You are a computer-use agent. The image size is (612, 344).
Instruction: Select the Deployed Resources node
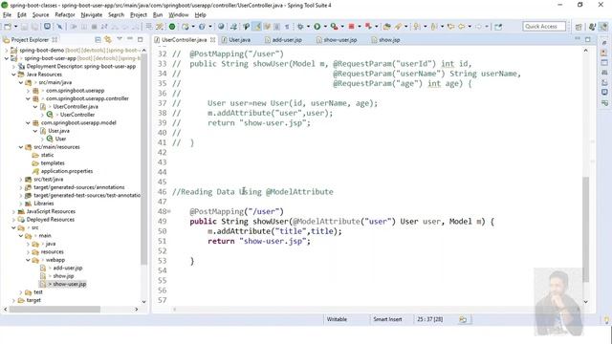[x=51, y=220]
